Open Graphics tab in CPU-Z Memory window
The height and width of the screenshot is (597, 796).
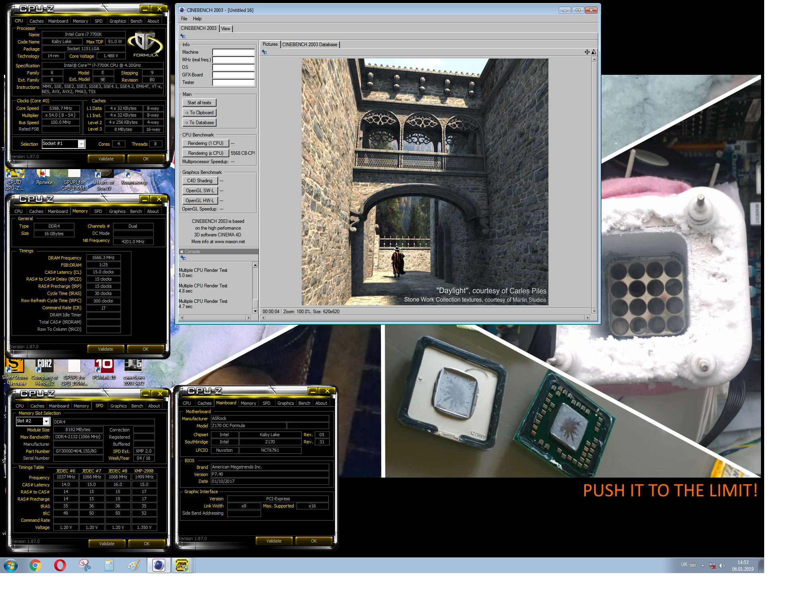[x=117, y=211]
